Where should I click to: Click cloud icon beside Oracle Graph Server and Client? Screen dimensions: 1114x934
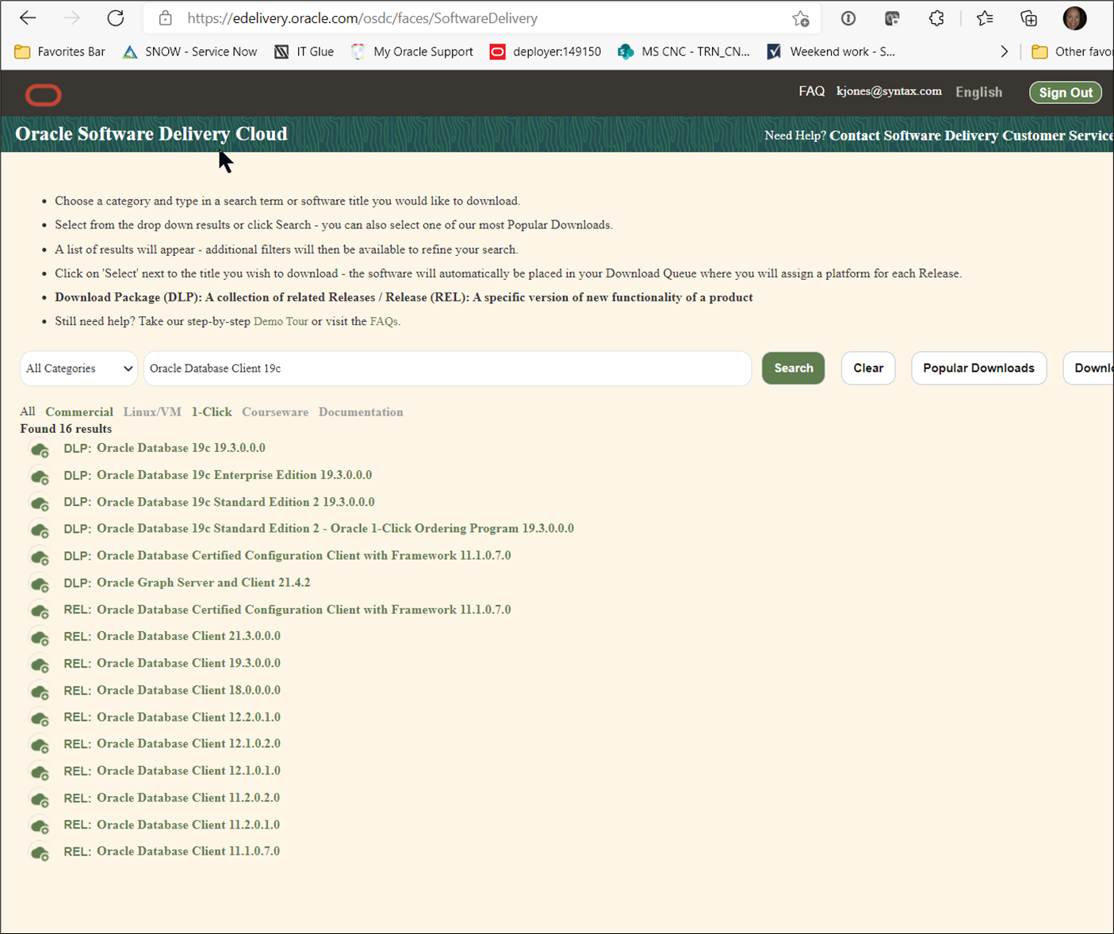click(40, 585)
